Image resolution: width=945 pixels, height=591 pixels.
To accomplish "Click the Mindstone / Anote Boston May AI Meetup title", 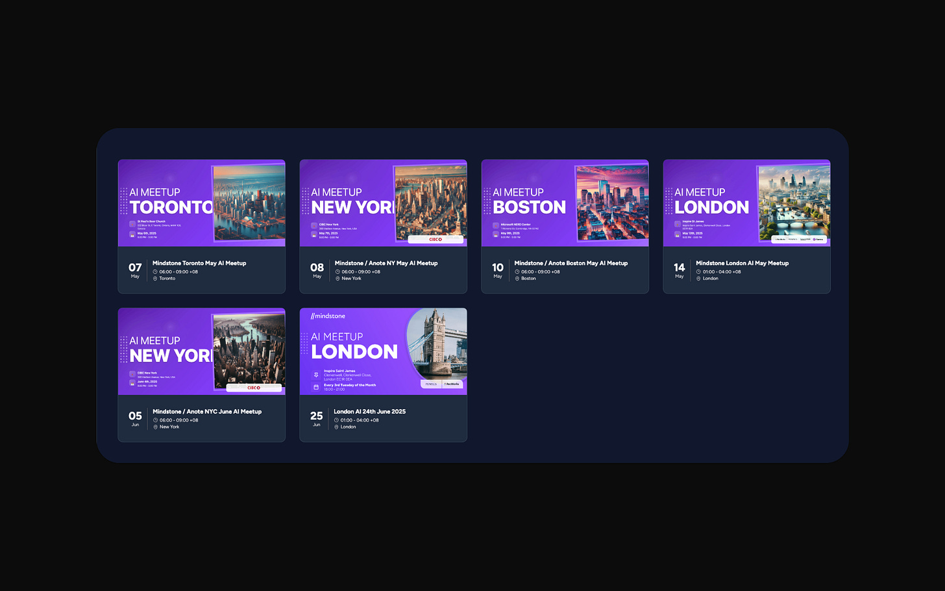I will [571, 263].
